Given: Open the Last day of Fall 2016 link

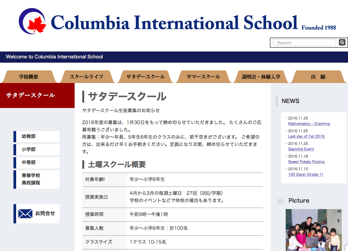Looking at the screenshot, I should tap(306, 136).
